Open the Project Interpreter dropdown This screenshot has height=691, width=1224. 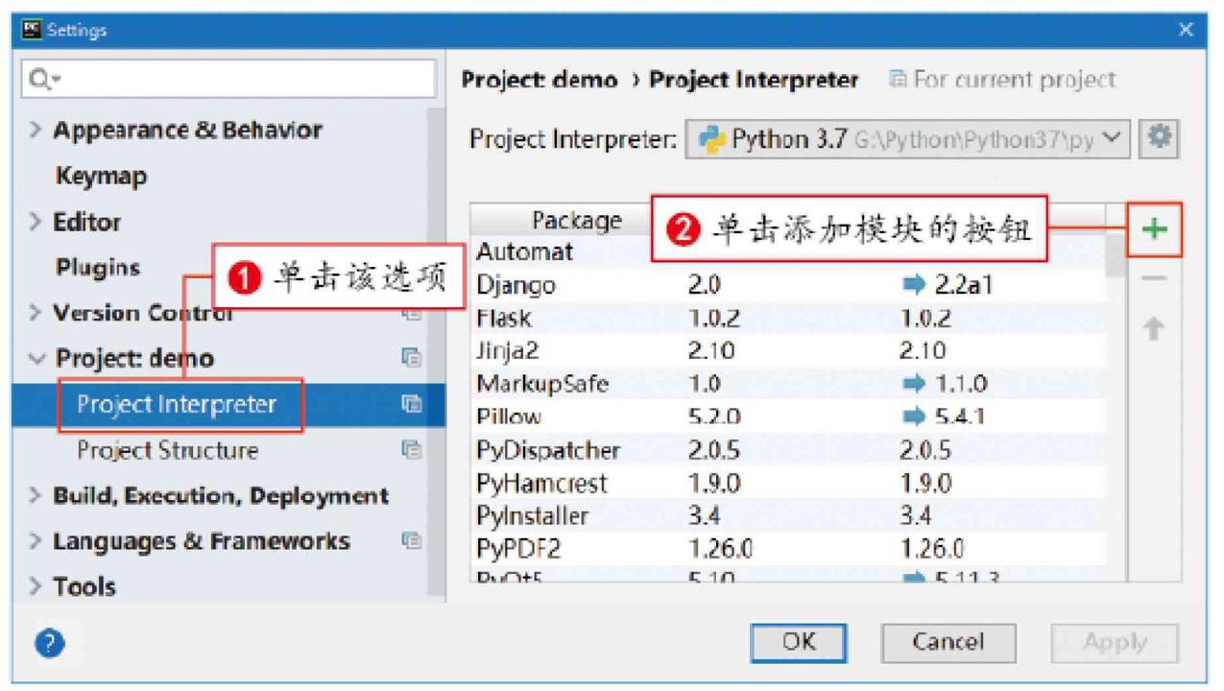coord(908,140)
